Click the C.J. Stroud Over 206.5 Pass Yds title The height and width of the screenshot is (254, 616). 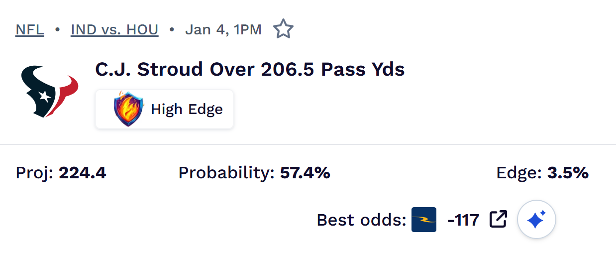[250, 69]
